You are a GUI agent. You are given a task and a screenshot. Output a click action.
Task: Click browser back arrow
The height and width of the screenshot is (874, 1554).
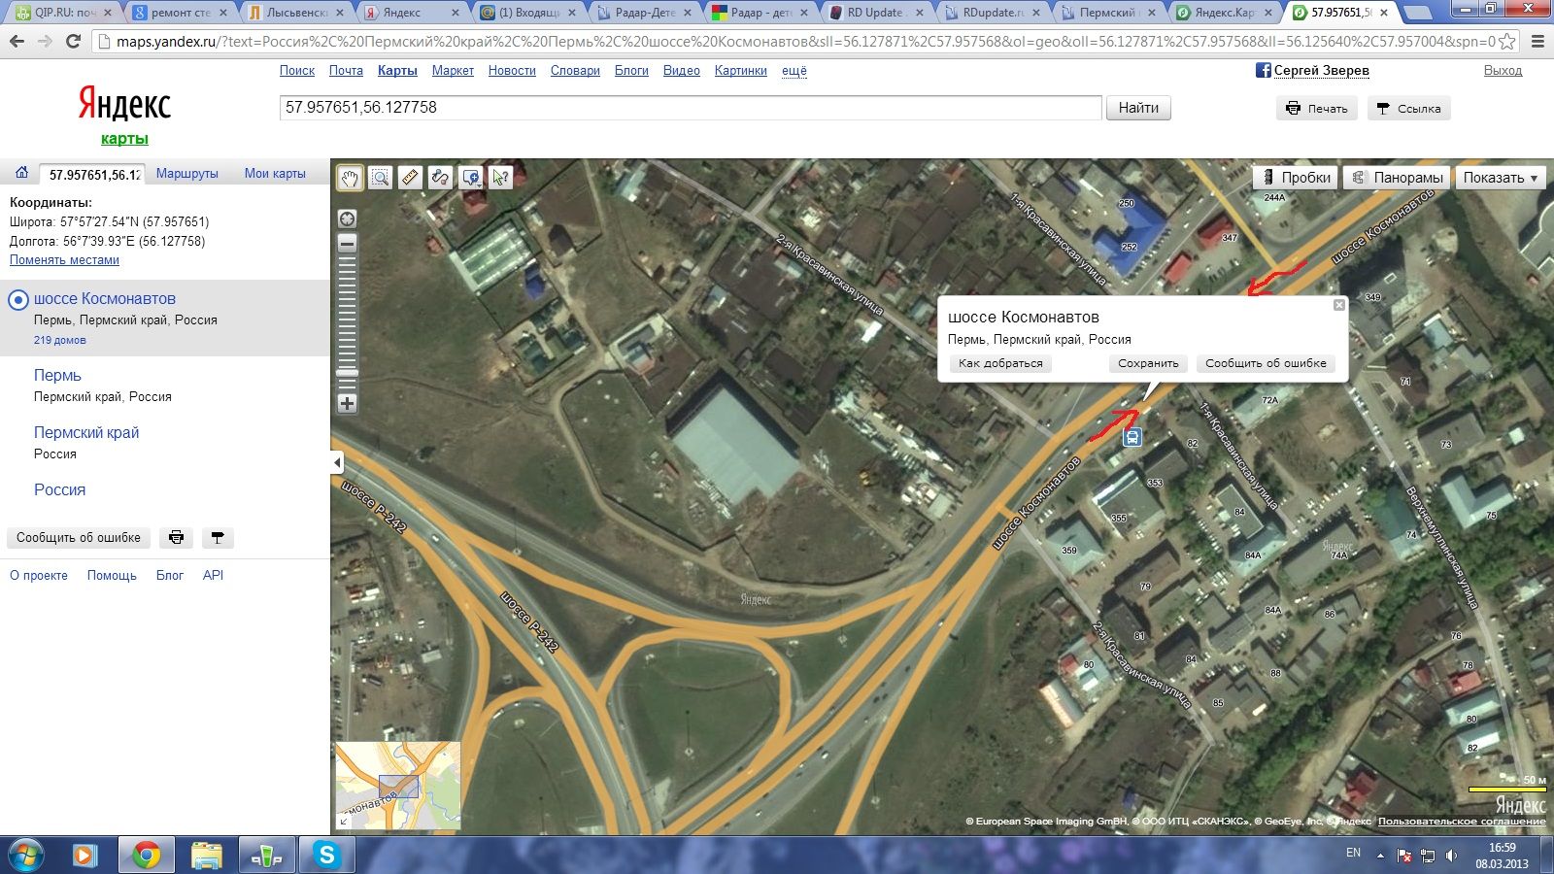[17, 42]
